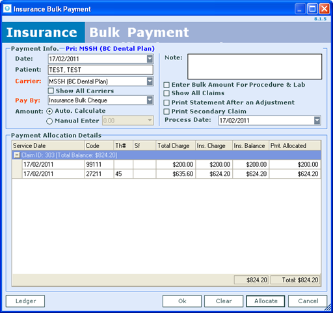The height and width of the screenshot is (313, 333).
Task: Click row selector of the 99111 row
Action: 17,164
